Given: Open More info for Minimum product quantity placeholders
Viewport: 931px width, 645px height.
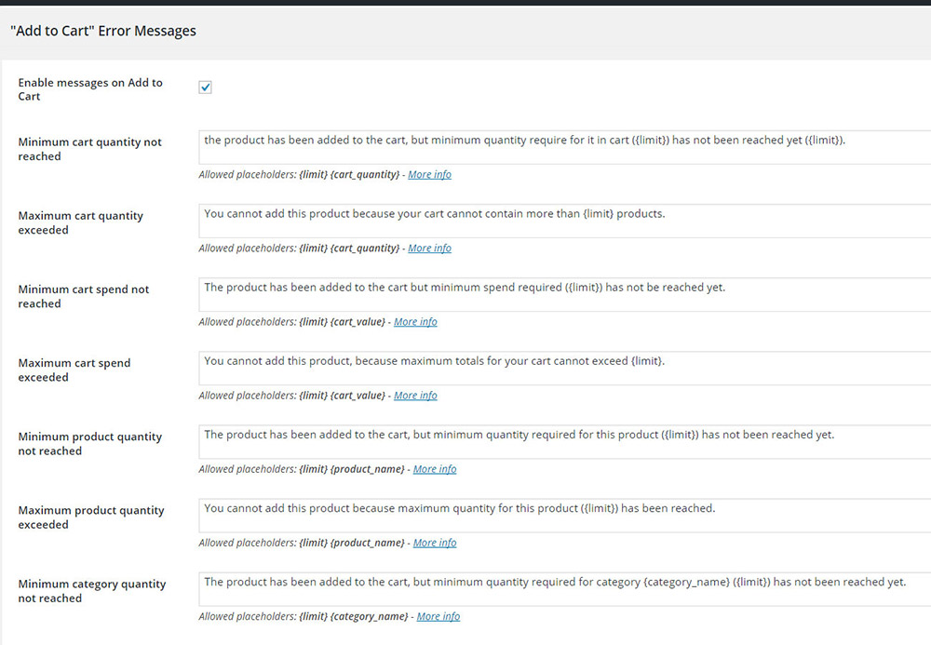Looking at the screenshot, I should tap(435, 469).
